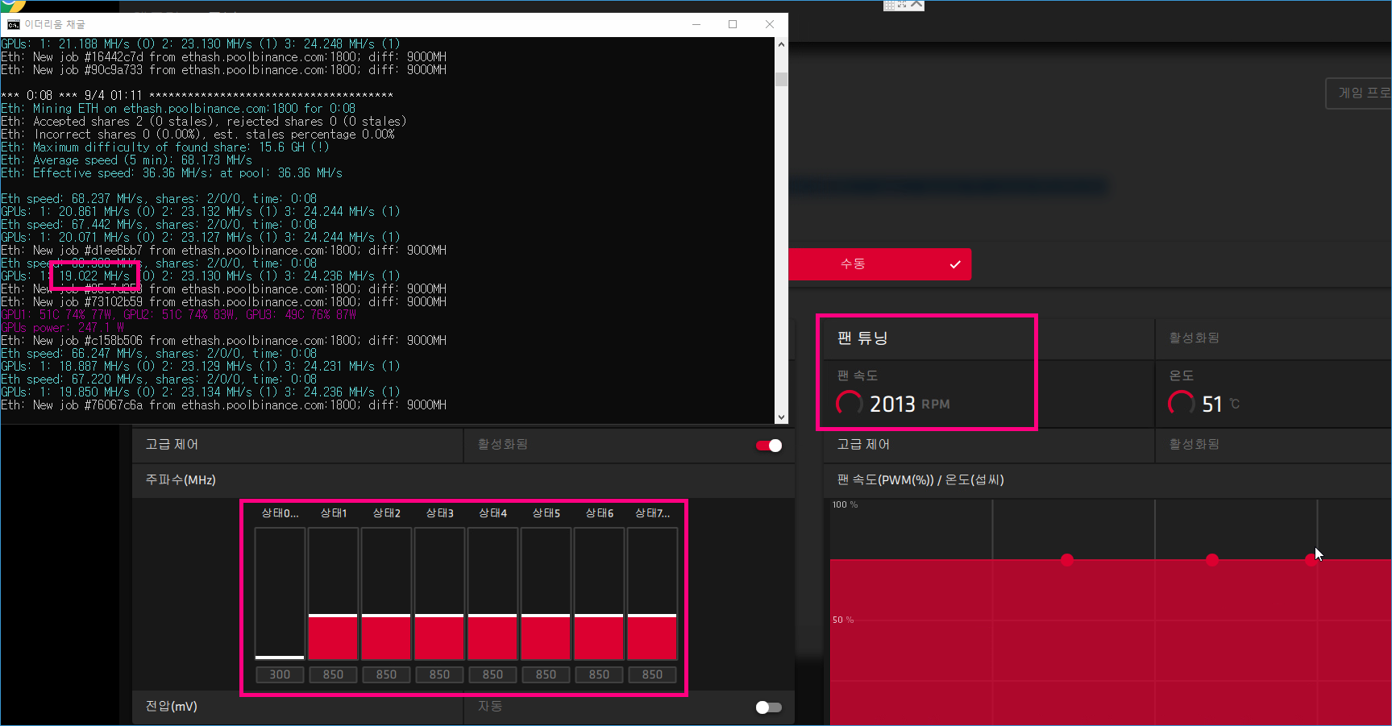This screenshot has width=1392, height=726.
Task: Click 활성화됨 next to the frequency 고급 제어
Action: coord(503,445)
